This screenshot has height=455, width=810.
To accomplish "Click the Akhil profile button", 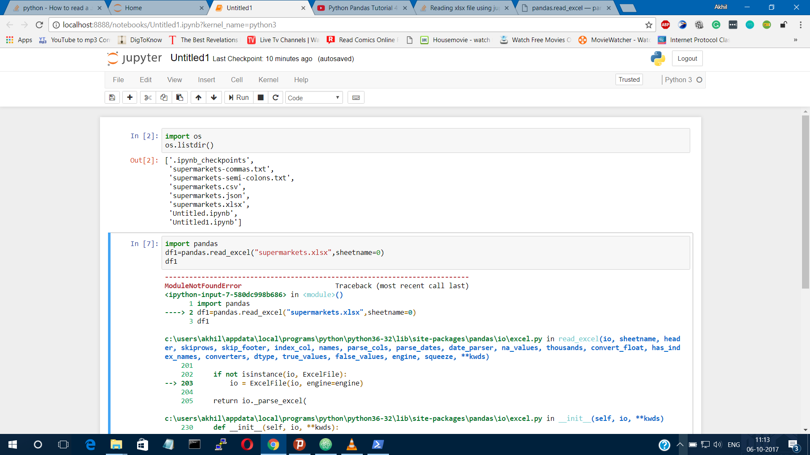I will pyautogui.click(x=721, y=7).
